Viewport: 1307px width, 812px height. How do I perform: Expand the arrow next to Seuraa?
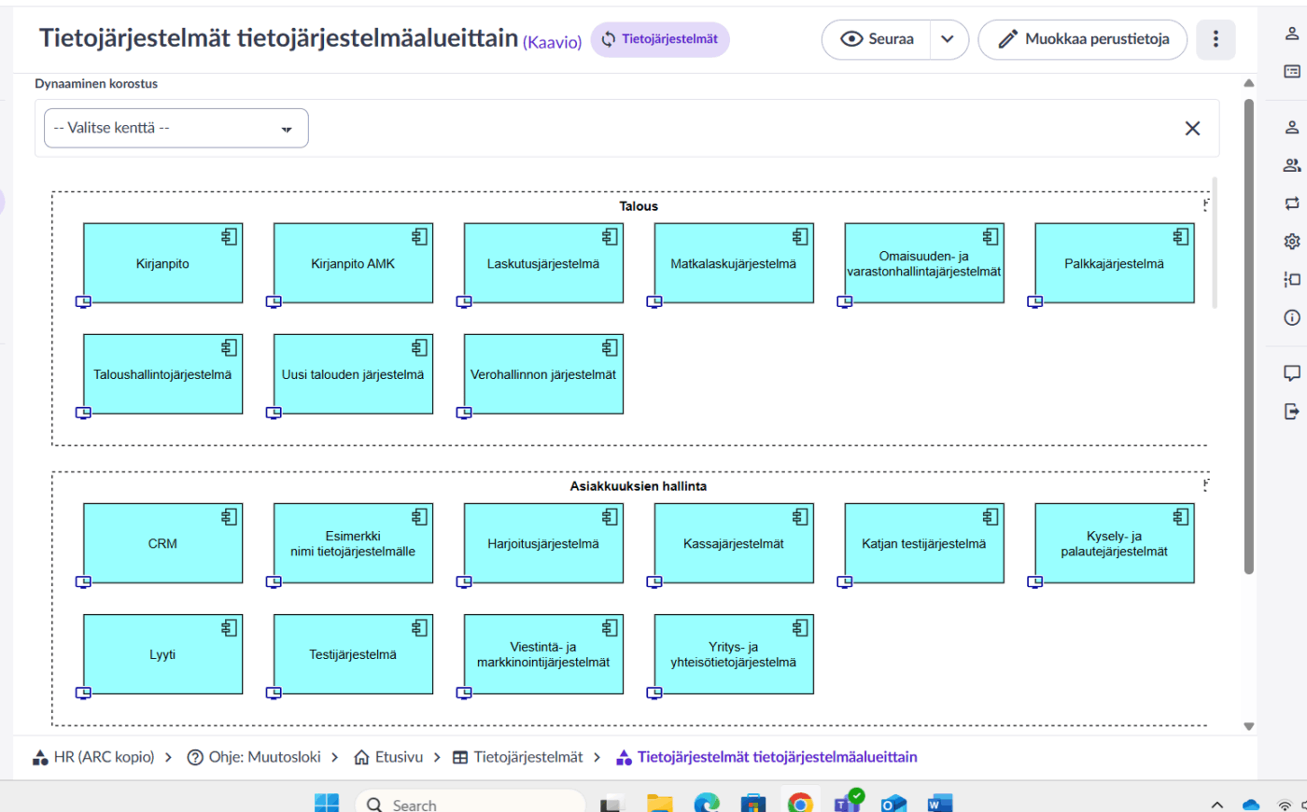[x=948, y=39]
